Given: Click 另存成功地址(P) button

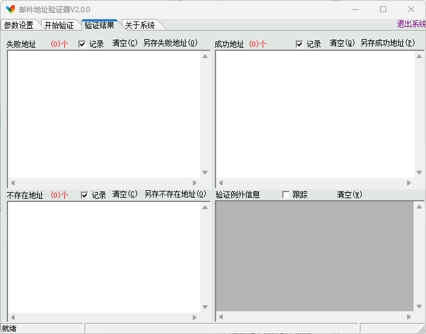Looking at the screenshot, I should [x=387, y=43].
